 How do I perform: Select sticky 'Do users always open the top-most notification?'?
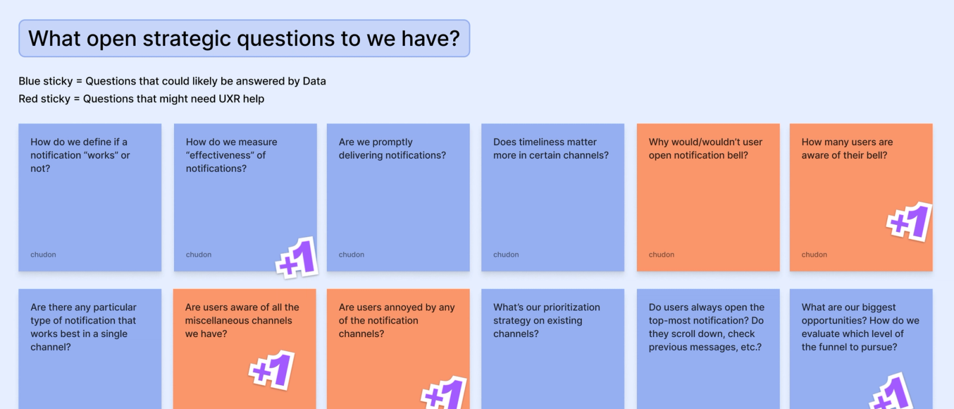pos(708,349)
